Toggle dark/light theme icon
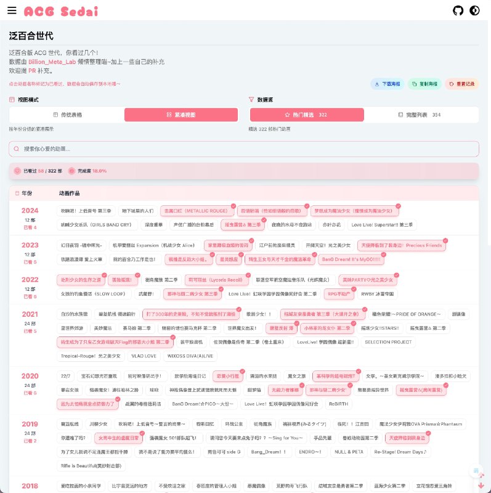 coord(474,10)
